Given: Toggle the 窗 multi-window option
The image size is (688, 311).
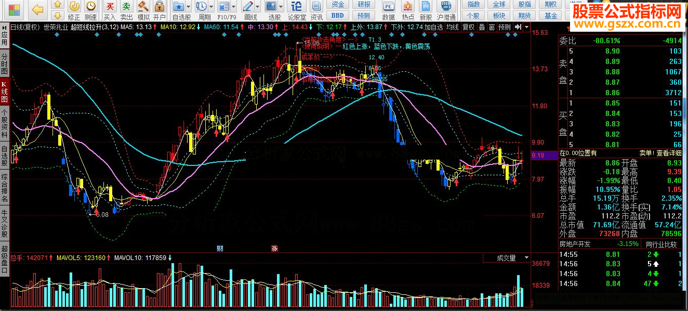Looking at the screenshot, I should coord(492,27).
